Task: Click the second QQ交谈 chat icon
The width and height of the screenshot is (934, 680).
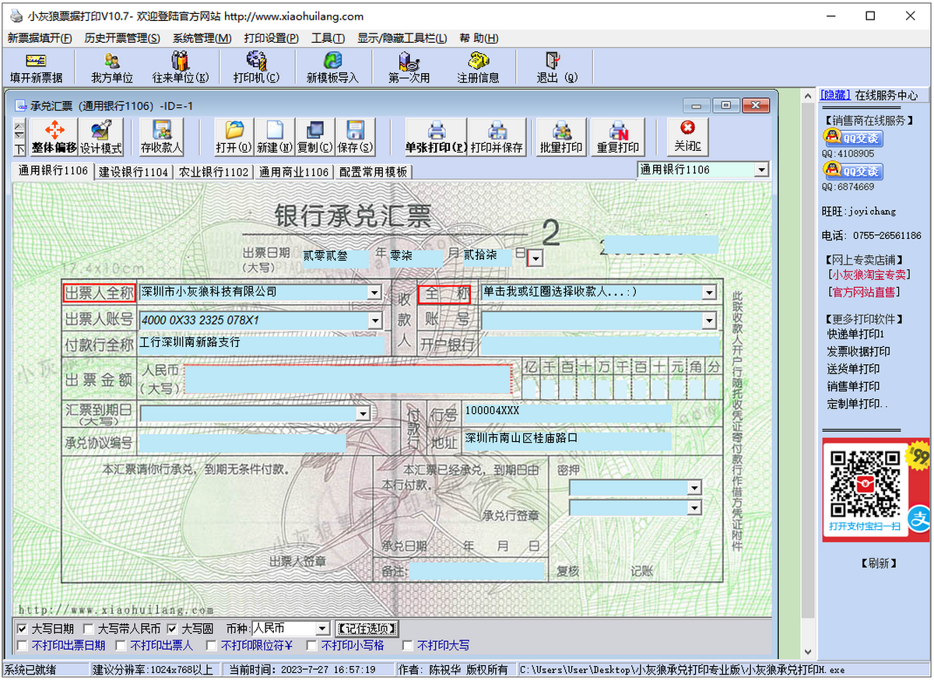Action: (853, 170)
